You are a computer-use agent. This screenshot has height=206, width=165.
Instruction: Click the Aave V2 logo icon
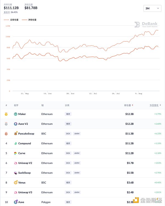(x=16, y=124)
